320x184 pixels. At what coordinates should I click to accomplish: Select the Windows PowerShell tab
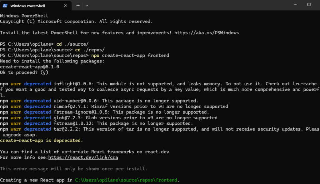(x=31, y=6)
